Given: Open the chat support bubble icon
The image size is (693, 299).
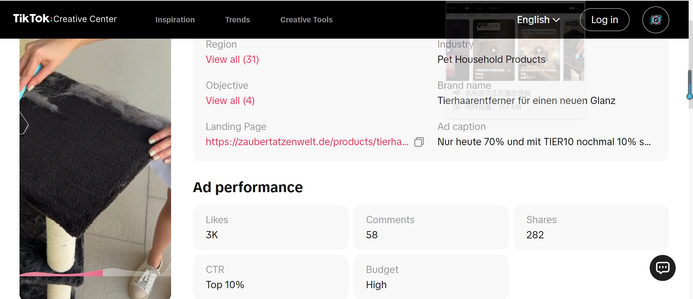Looking at the screenshot, I should pos(662,268).
